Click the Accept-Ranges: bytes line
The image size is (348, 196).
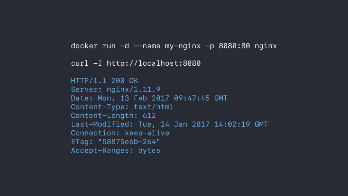(x=116, y=150)
